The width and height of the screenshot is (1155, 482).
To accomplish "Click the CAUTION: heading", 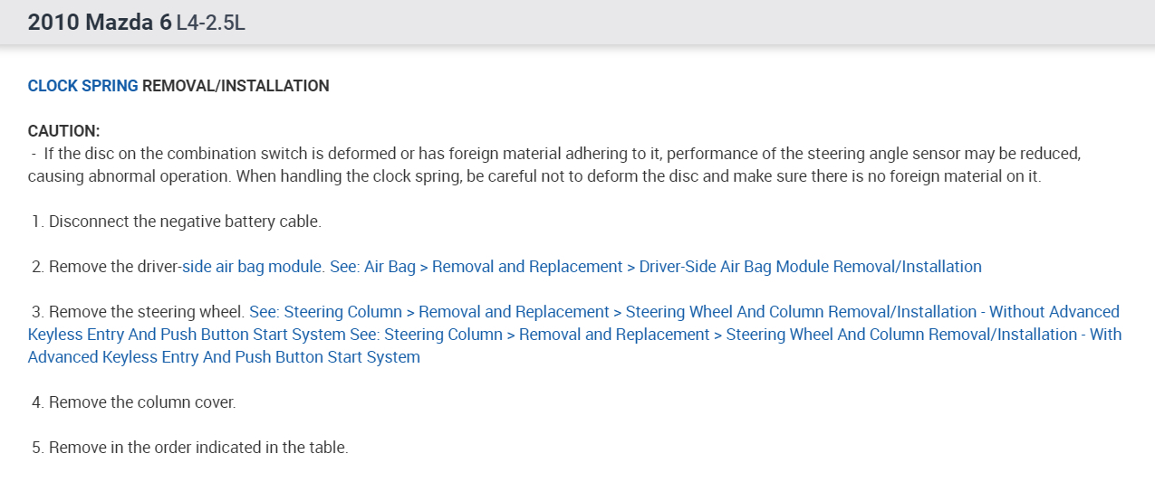I will pyautogui.click(x=63, y=131).
